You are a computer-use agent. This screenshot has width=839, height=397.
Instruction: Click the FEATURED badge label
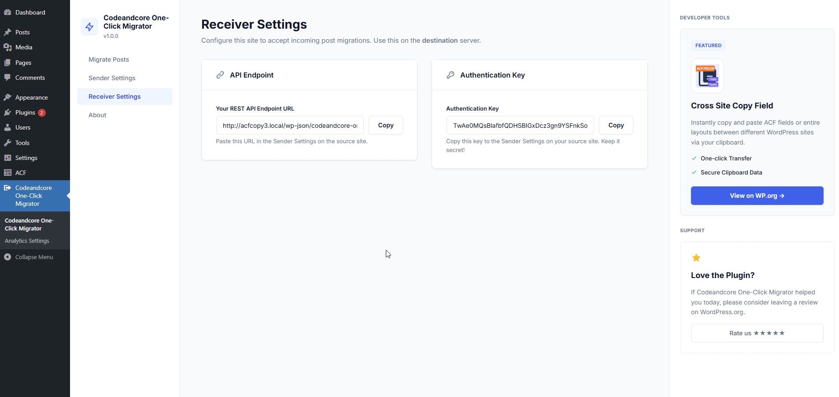708,45
